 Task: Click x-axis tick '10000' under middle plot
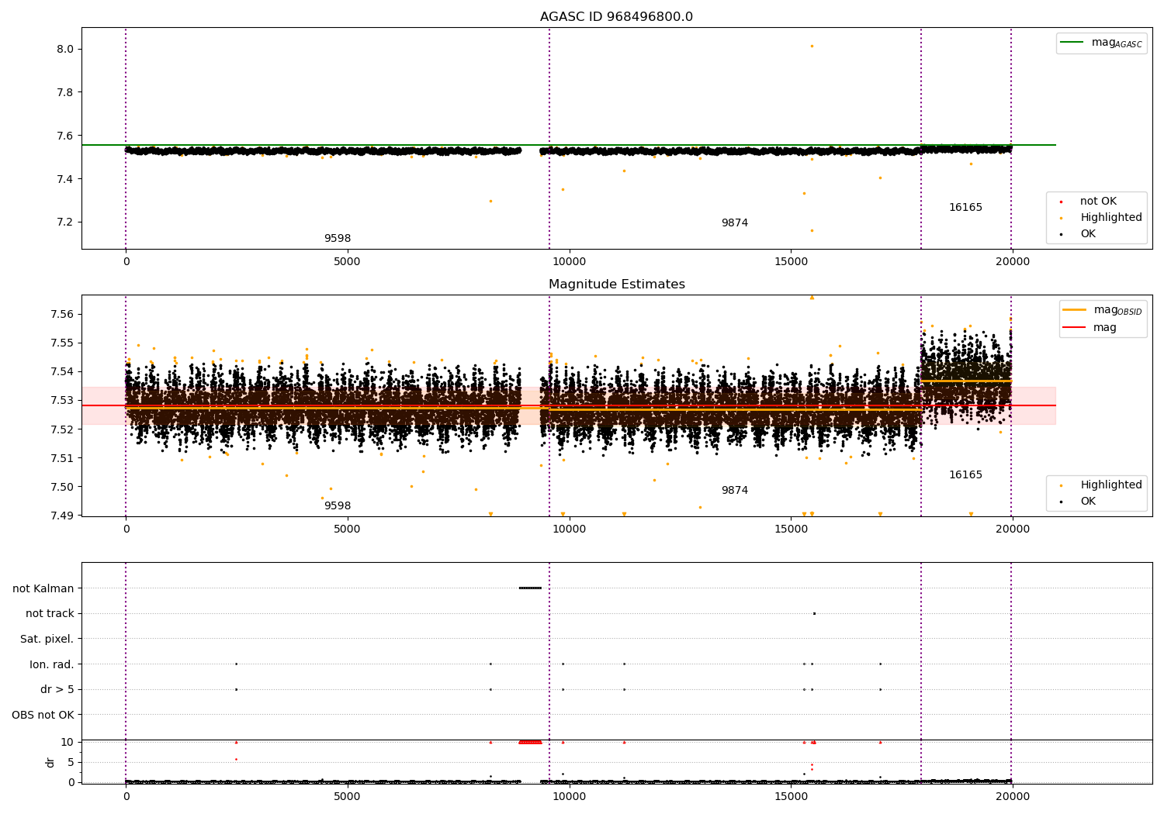pyautogui.click(x=569, y=529)
